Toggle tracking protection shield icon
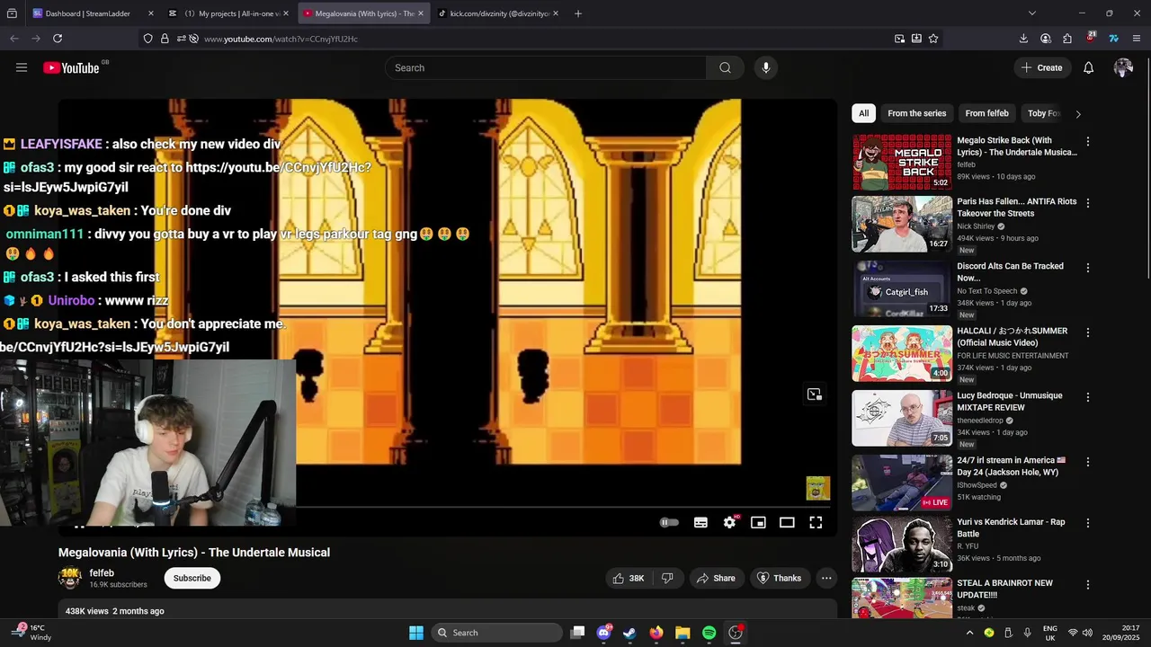 [x=147, y=39]
